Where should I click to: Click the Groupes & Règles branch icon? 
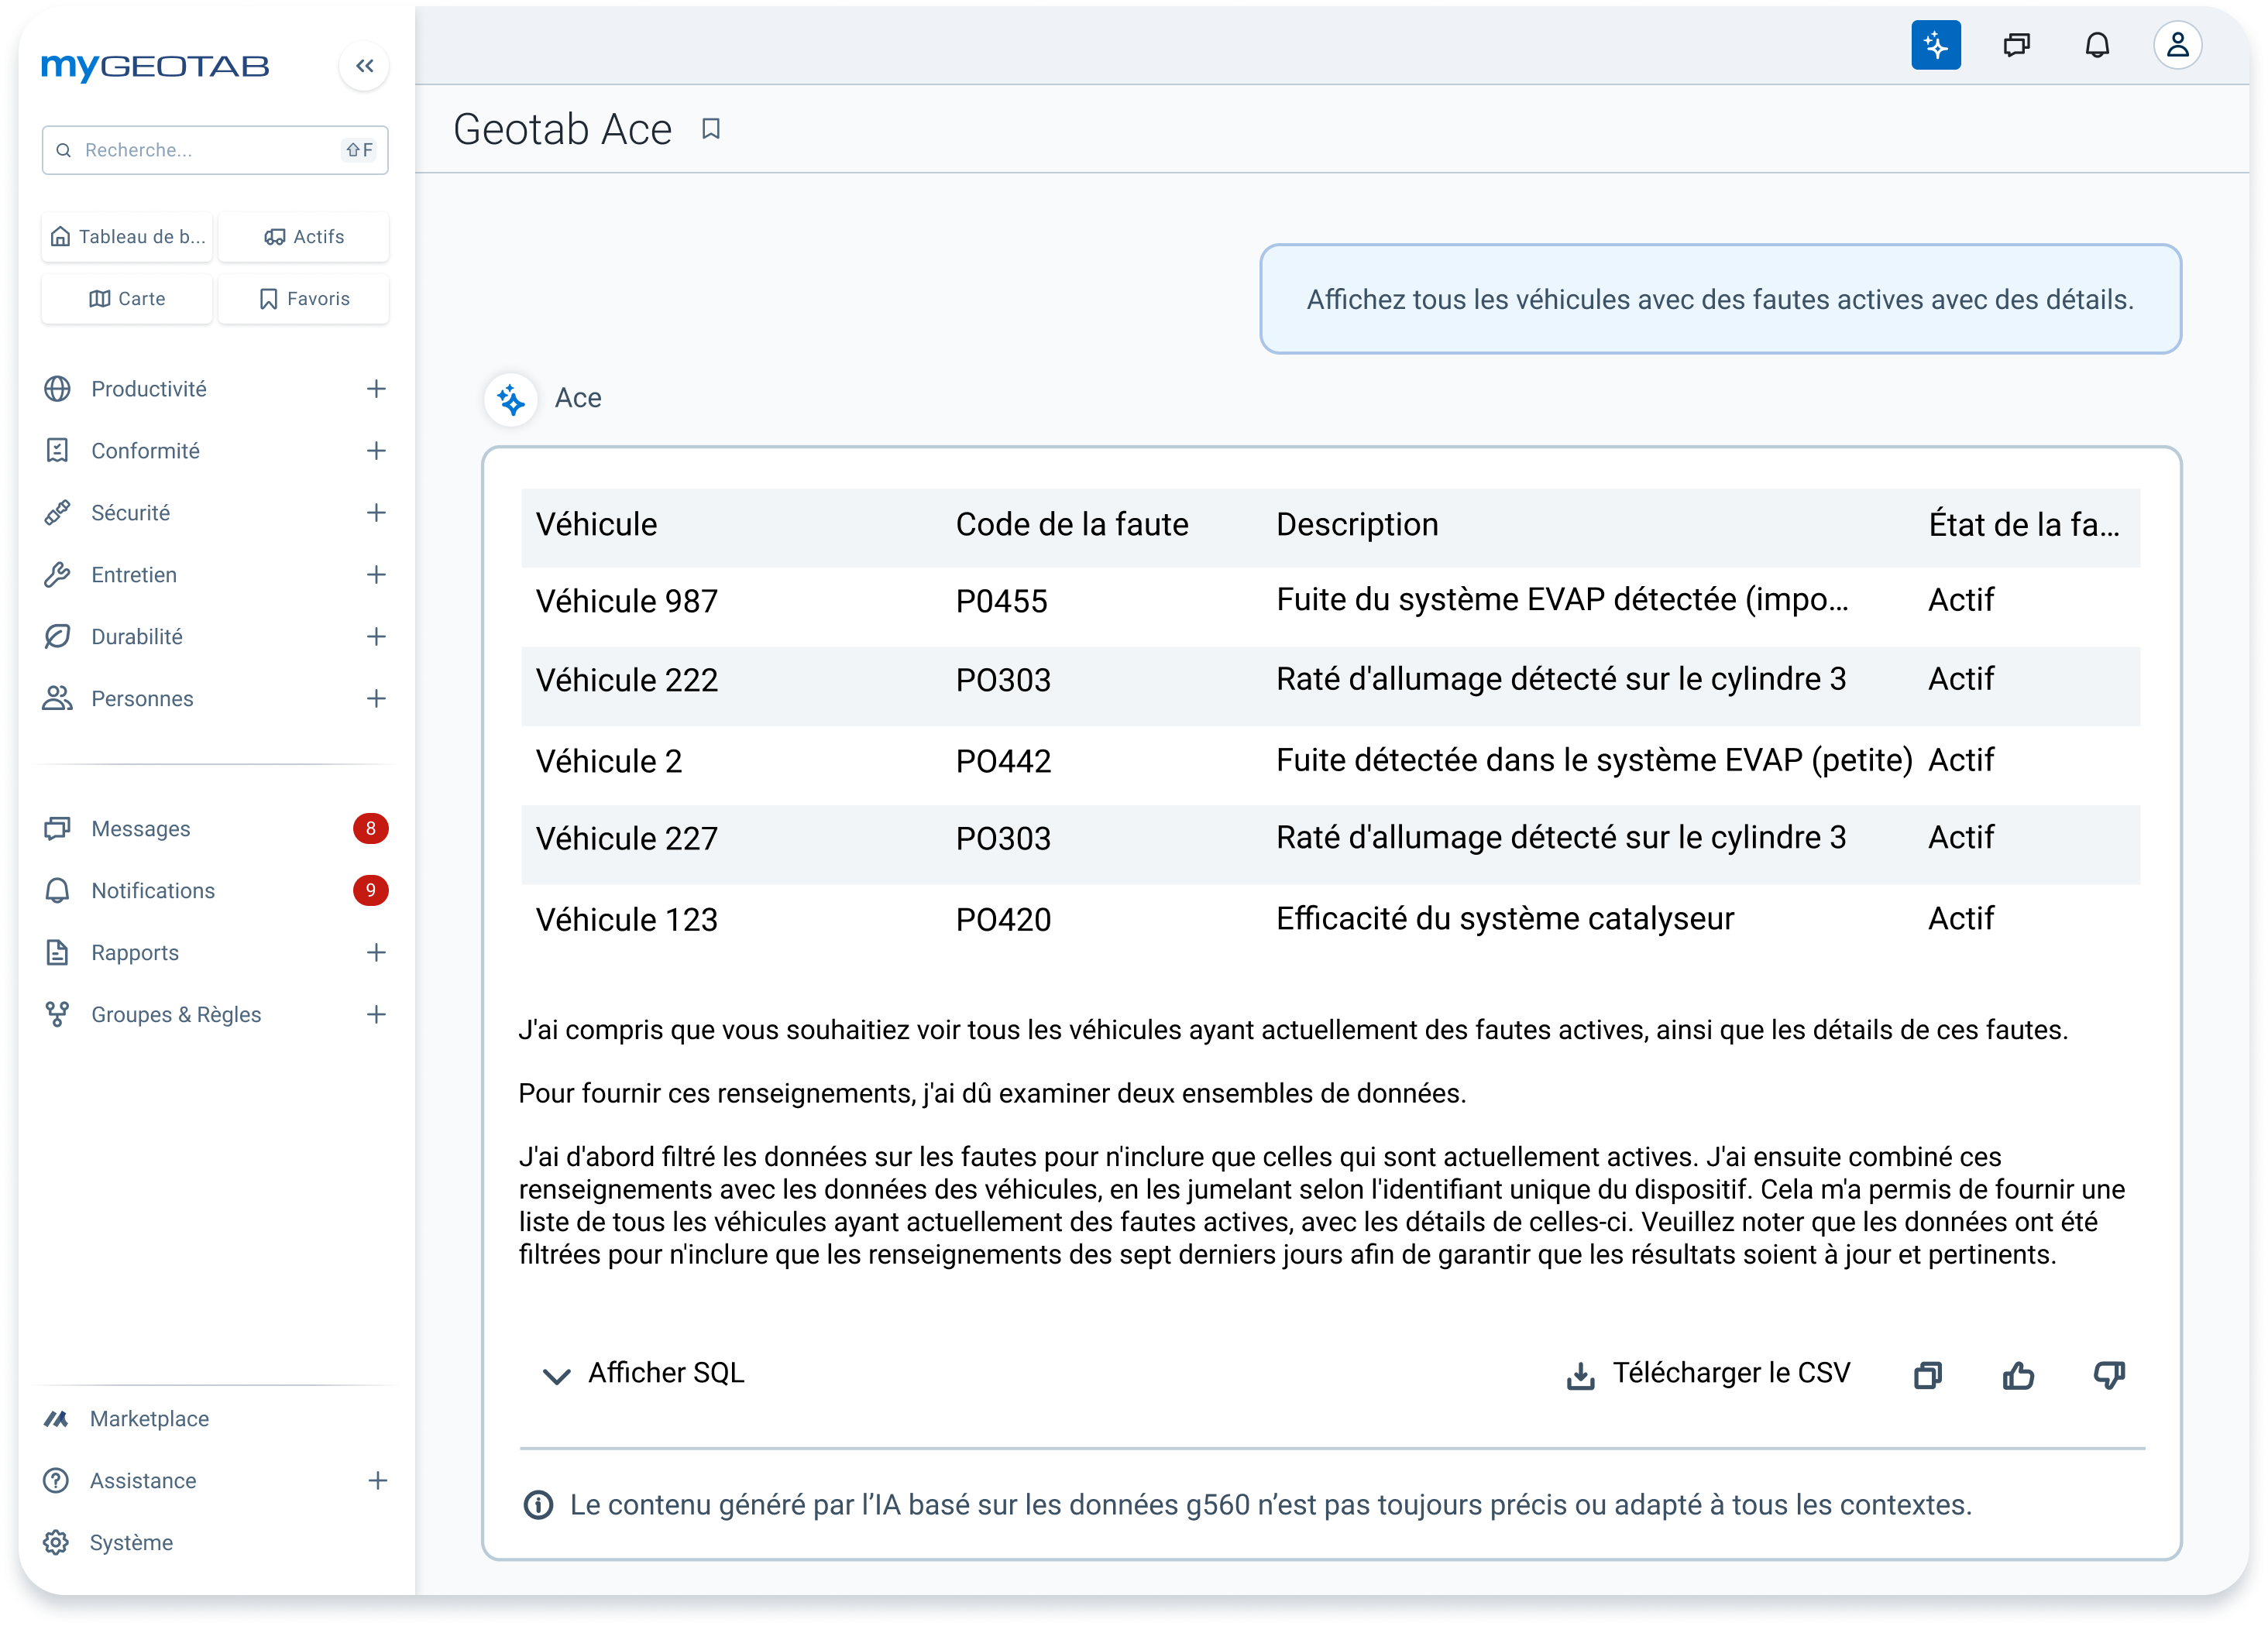click(57, 1014)
